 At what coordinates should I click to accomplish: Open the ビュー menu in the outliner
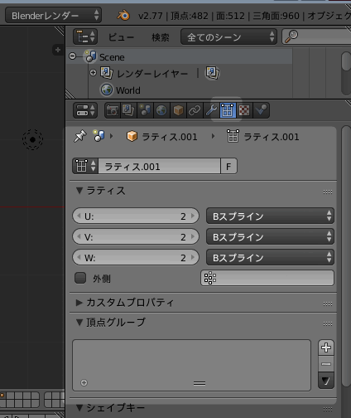tap(121, 37)
